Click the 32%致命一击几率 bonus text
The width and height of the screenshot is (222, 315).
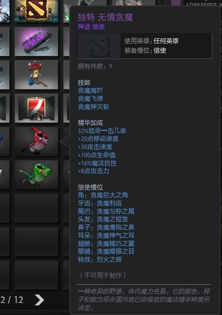click(x=102, y=131)
